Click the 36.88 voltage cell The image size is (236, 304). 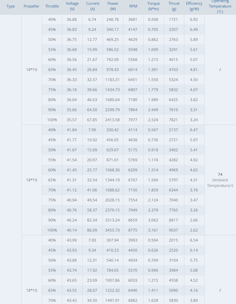[x=72, y=19]
